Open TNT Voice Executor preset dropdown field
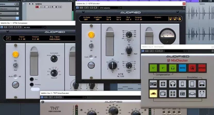The height and width of the screenshot is (115, 214). click(73, 97)
